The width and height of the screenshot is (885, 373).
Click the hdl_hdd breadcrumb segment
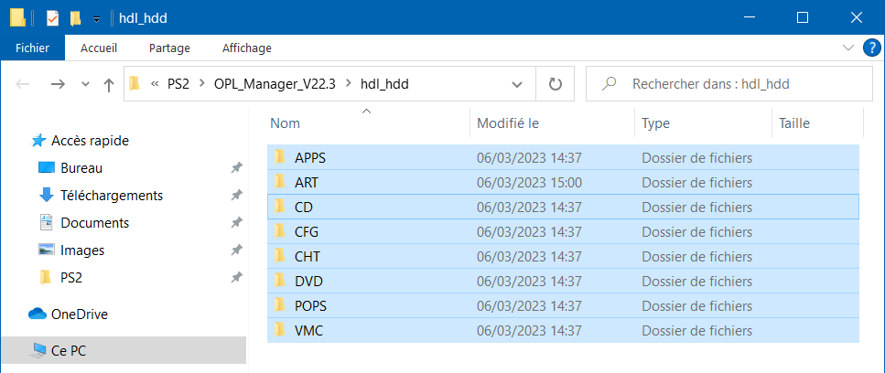384,84
